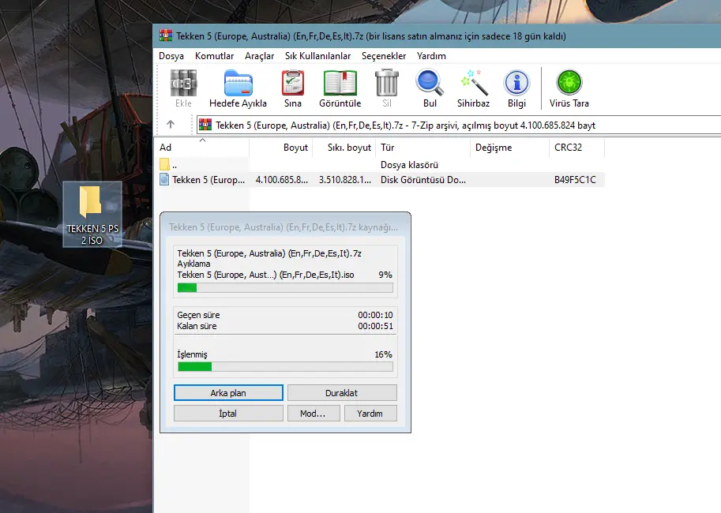Sort by the Tür column header
Image resolution: width=721 pixels, height=513 pixels.
coord(423,148)
